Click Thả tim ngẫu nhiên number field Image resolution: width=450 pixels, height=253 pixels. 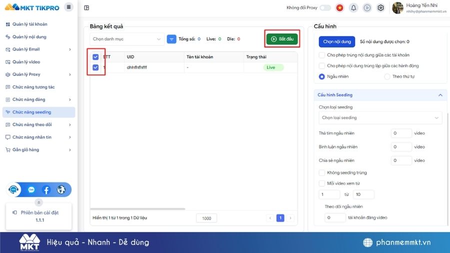[x=401, y=133]
